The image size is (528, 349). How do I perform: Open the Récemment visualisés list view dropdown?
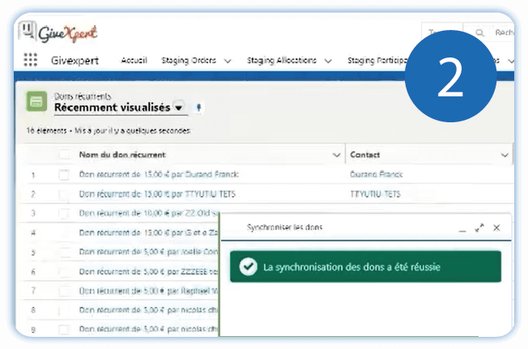pos(178,108)
